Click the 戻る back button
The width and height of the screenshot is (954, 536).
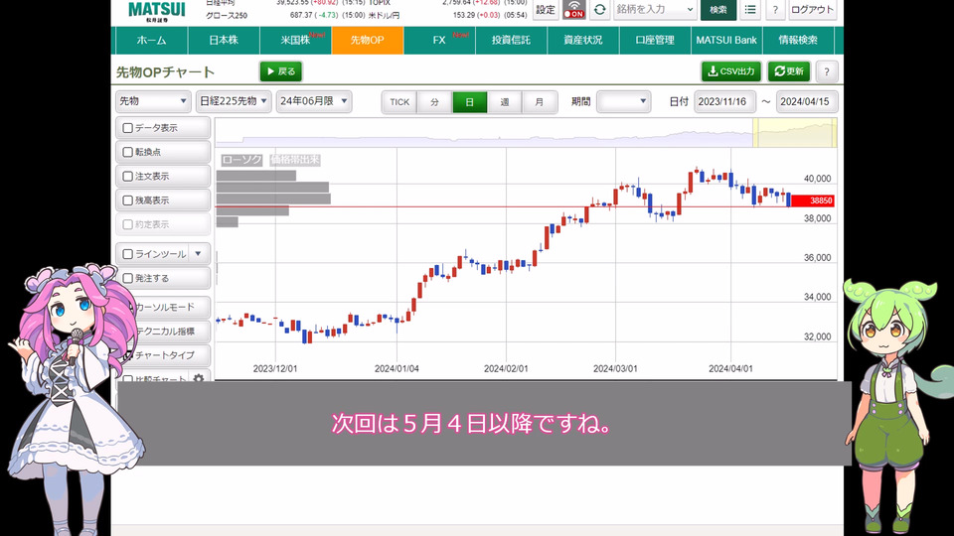click(281, 71)
